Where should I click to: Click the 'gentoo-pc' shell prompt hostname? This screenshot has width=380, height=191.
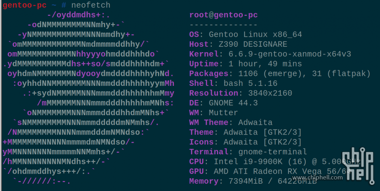tap(24, 5)
